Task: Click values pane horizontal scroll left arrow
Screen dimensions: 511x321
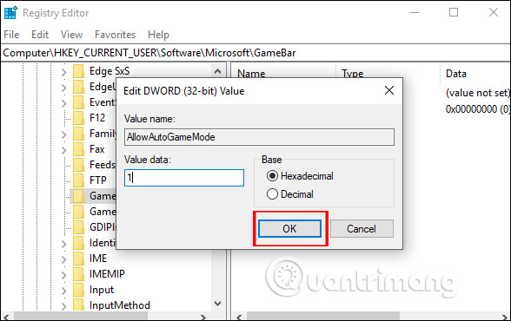Action: tap(239, 317)
